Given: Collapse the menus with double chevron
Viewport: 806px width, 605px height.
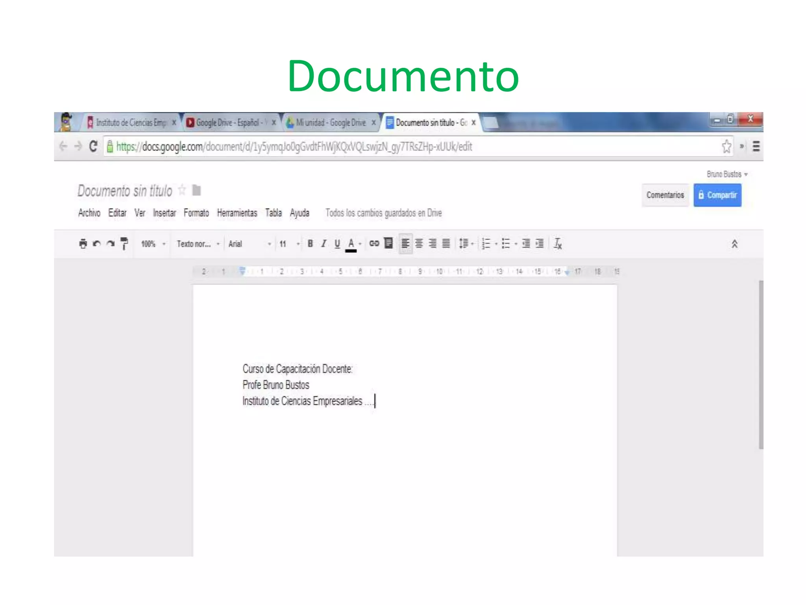Looking at the screenshot, I should (734, 244).
